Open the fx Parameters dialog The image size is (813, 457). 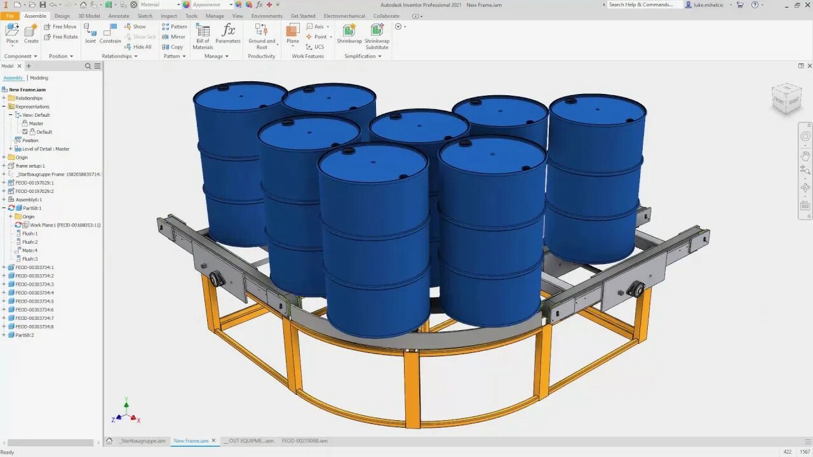228,34
